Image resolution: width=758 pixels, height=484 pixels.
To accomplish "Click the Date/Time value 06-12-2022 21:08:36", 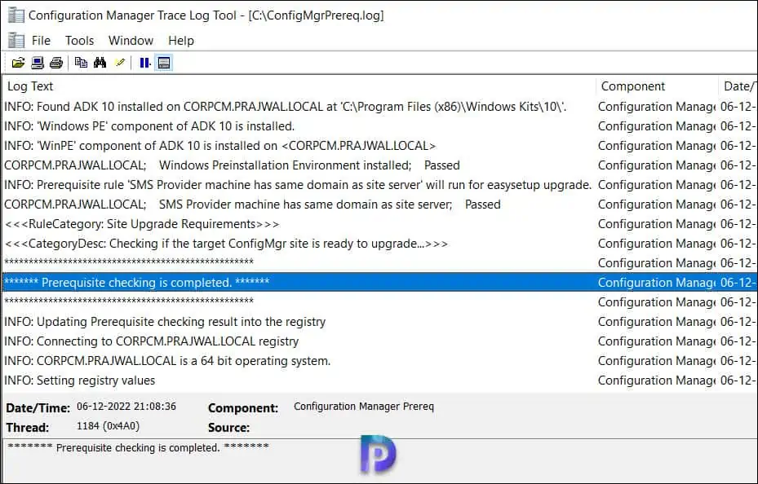I will point(126,407).
